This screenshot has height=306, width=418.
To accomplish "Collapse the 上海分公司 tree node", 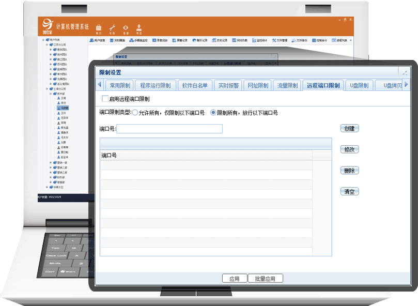I will click(47, 89).
